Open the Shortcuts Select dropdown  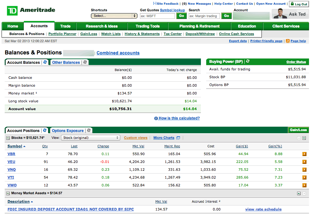[114, 16]
